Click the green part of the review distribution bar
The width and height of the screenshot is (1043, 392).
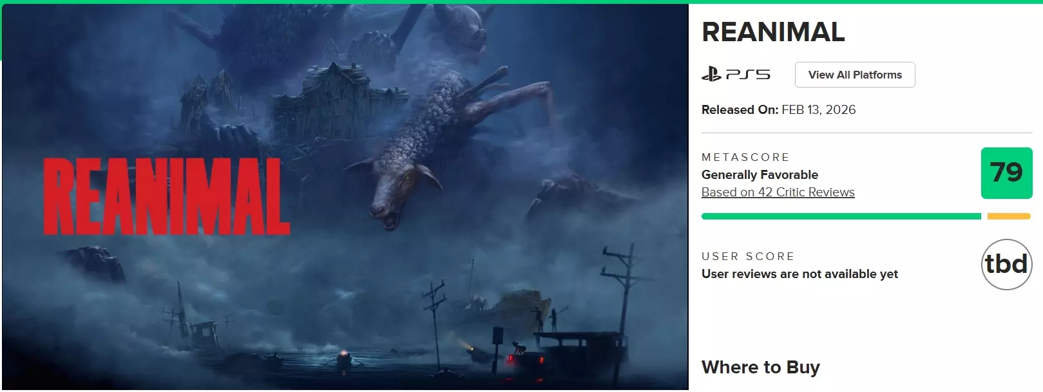pos(841,216)
